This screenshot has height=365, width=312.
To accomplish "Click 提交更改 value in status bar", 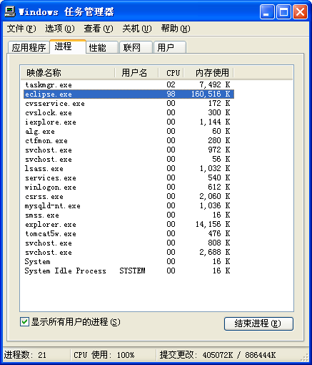I will 218,355.
